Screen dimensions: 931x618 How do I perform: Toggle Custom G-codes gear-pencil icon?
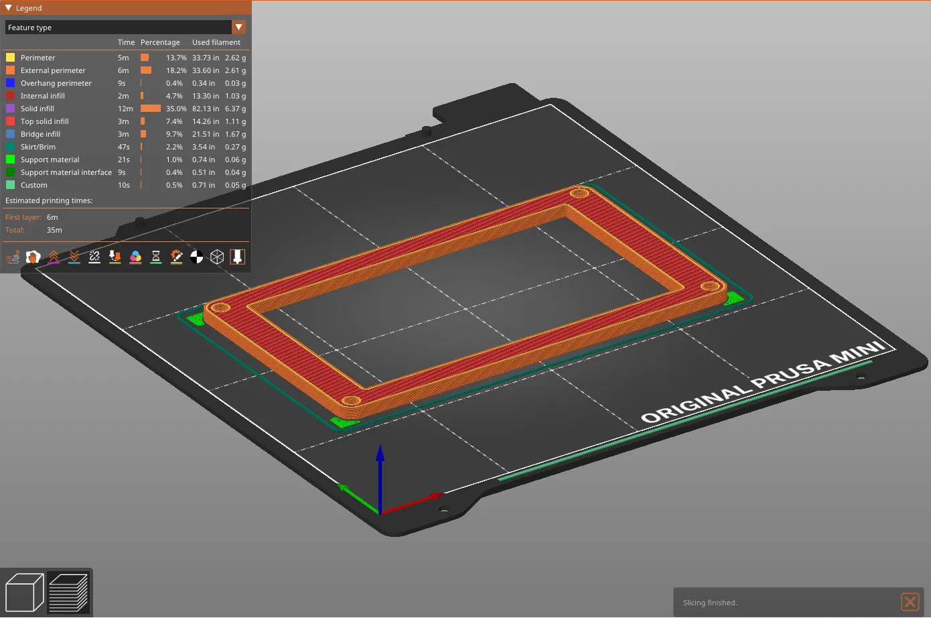pyautogui.click(x=176, y=257)
